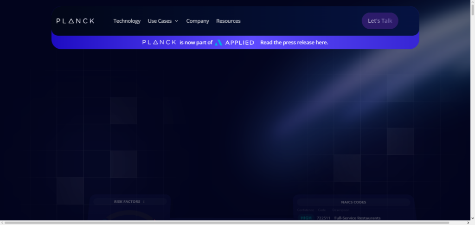475x225 pixels.
Task: Click the info icon beside Risk Factors
Action: point(144,202)
